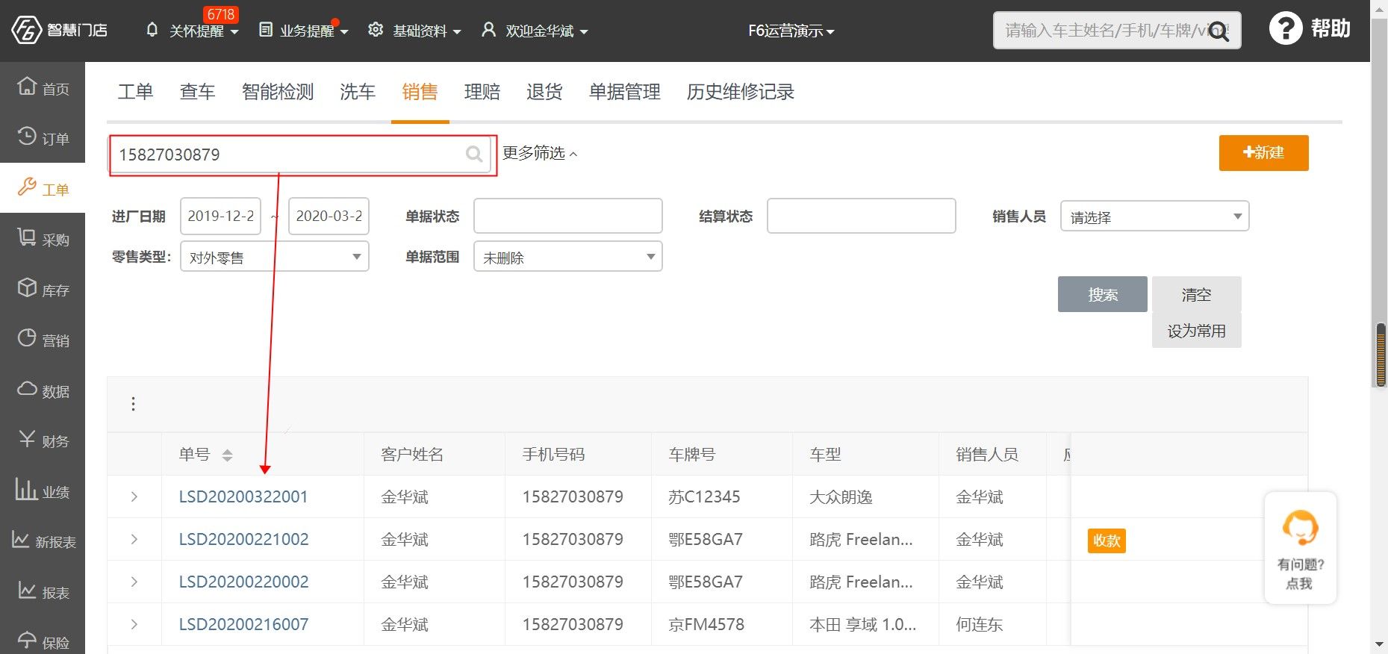Open 营销 in the sidebar
1388x654 pixels.
click(43, 340)
